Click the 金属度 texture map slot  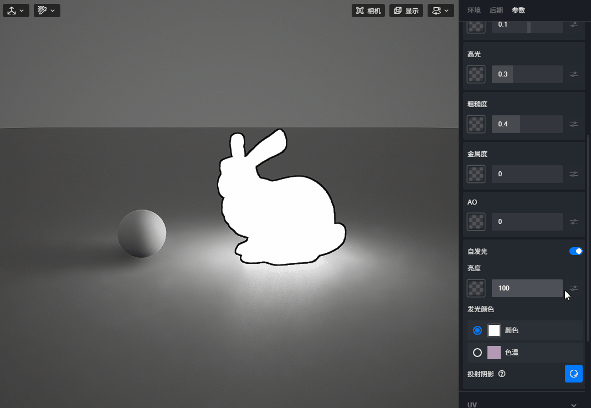tap(476, 174)
